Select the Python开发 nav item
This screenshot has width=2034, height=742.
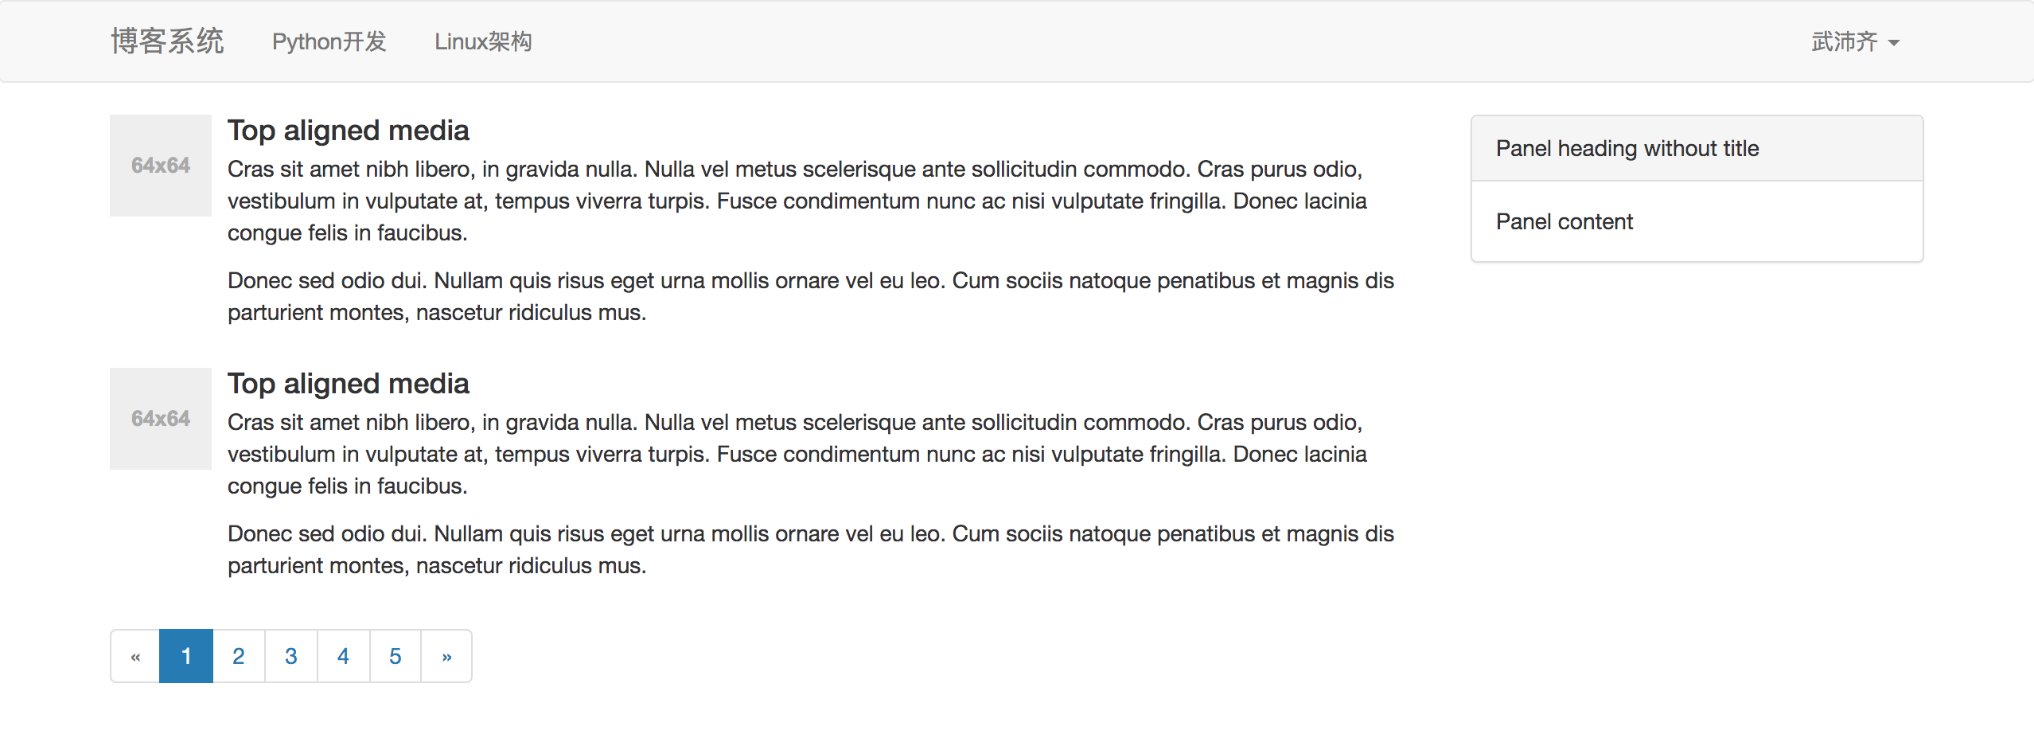329,41
